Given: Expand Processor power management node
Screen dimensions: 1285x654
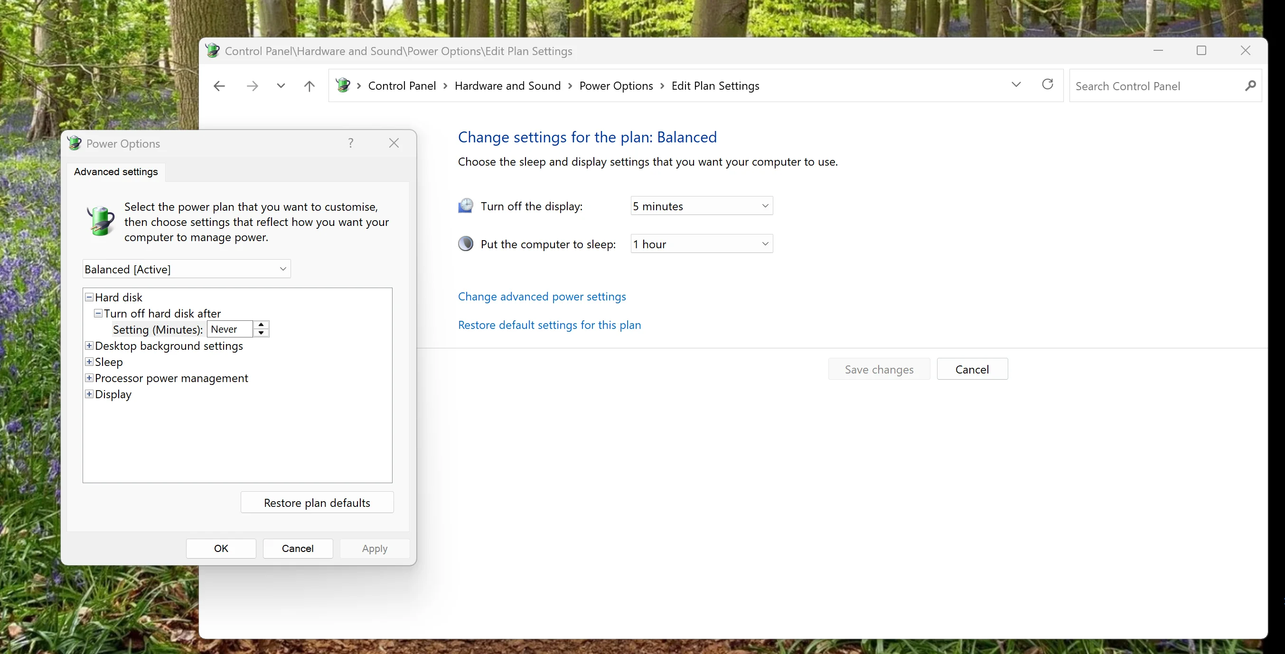Looking at the screenshot, I should (x=89, y=378).
